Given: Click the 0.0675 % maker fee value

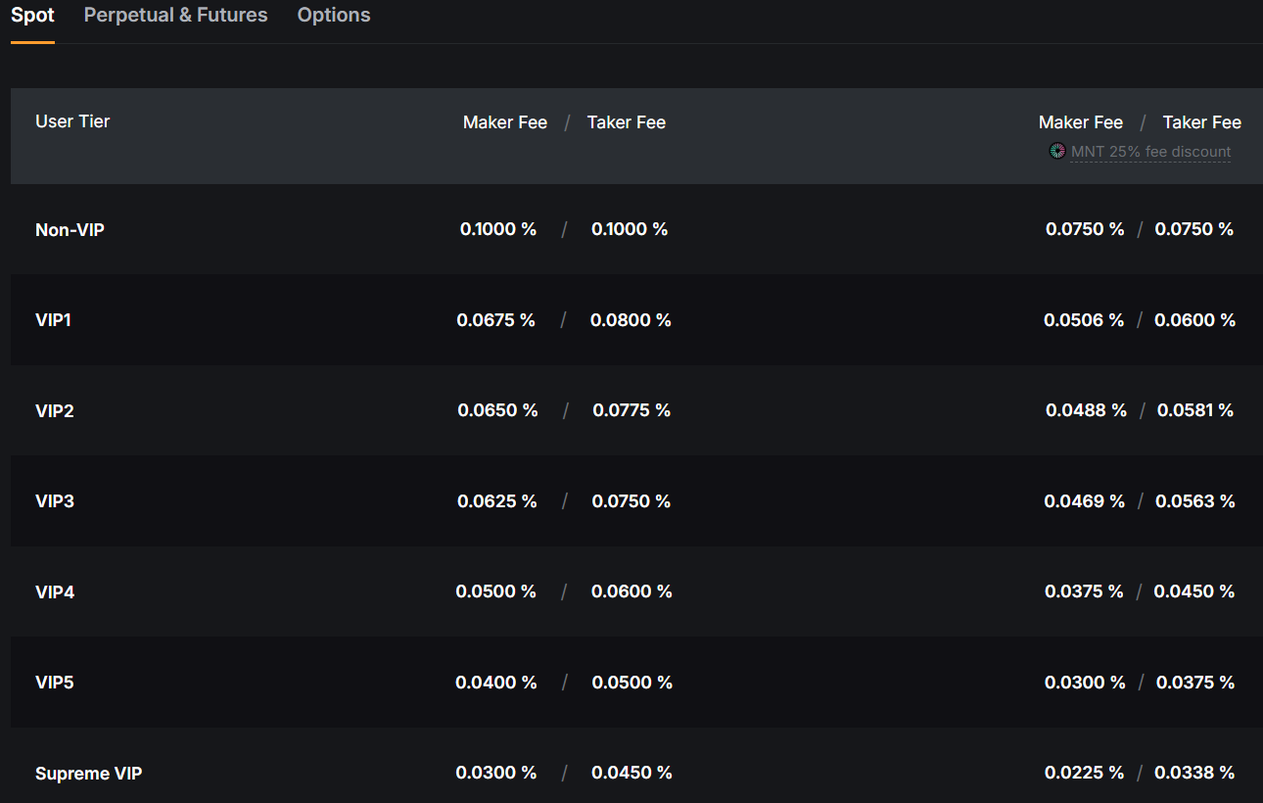Looking at the screenshot, I should pyautogui.click(x=496, y=320).
